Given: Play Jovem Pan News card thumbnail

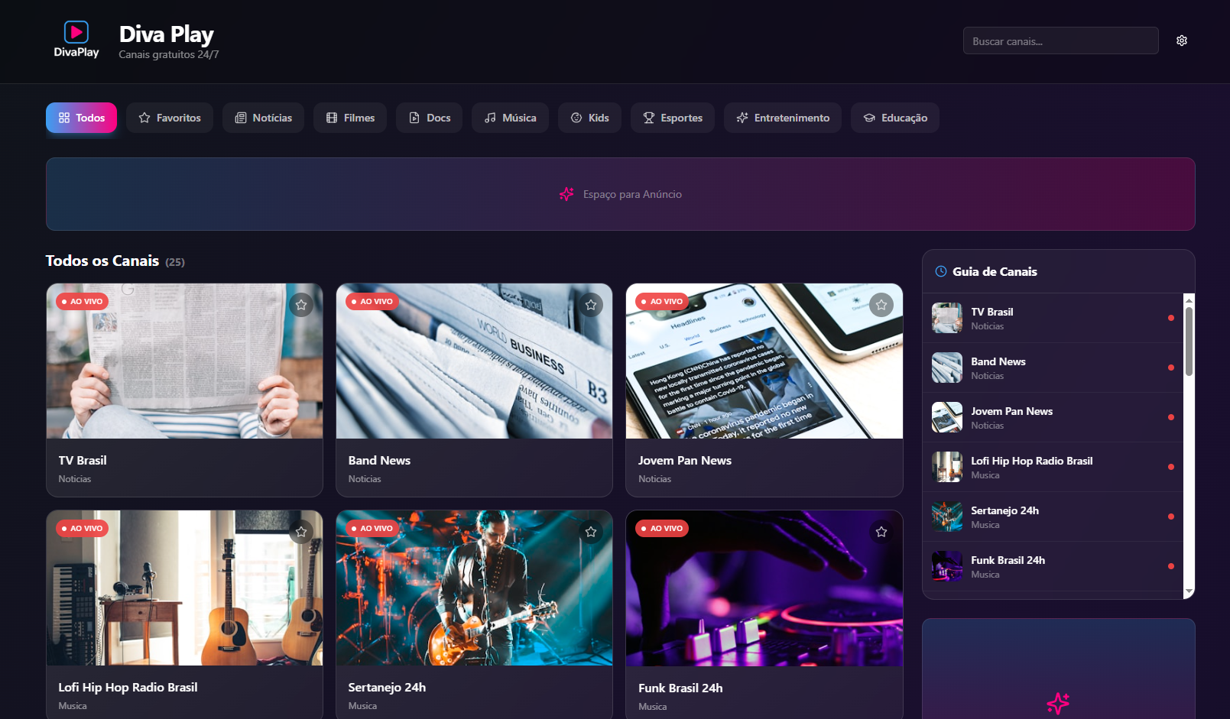Looking at the screenshot, I should 764,361.
